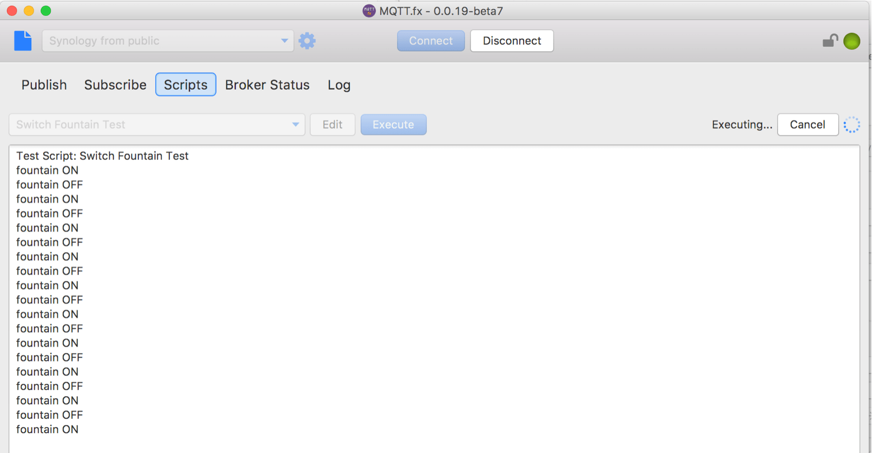
Task: Click the Connect button
Action: 430,41
